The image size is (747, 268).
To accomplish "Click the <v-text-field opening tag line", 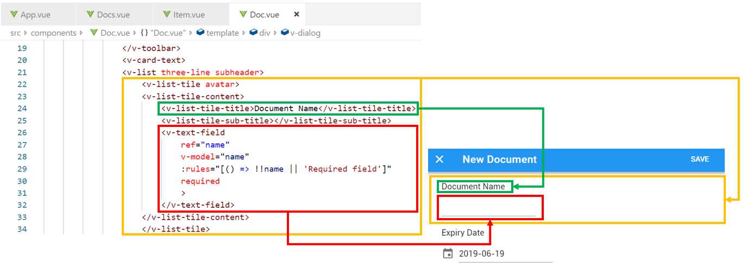I will click(193, 132).
